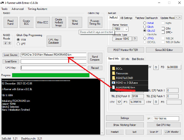184x140 pixels.
Task: Click the RGH2To3CMD folder icon
Action: pyautogui.click(x=114, y=78)
